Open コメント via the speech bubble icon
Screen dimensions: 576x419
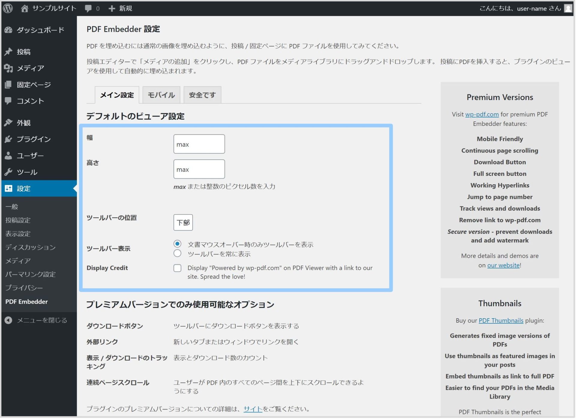8,101
